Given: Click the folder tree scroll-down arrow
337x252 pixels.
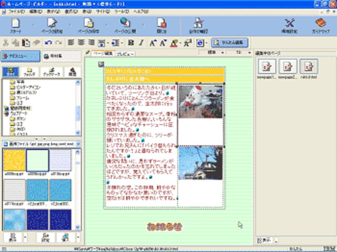Looking at the screenshot, I should coord(78,133).
